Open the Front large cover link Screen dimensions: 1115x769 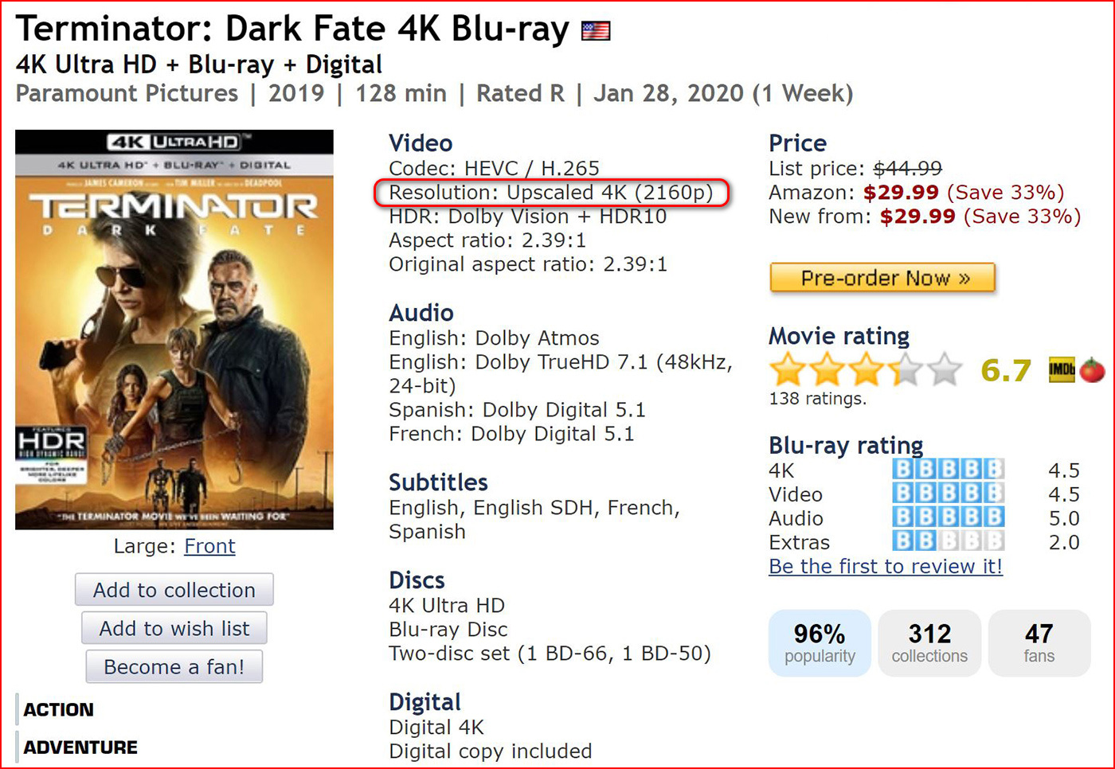point(210,546)
